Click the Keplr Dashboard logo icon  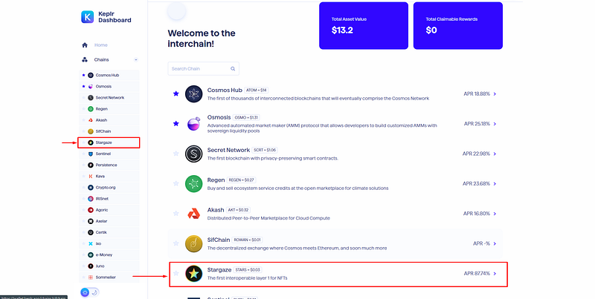(x=87, y=17)
